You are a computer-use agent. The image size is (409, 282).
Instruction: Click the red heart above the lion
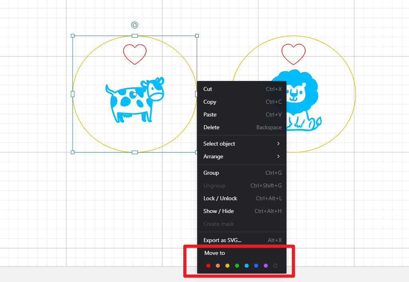293,54
